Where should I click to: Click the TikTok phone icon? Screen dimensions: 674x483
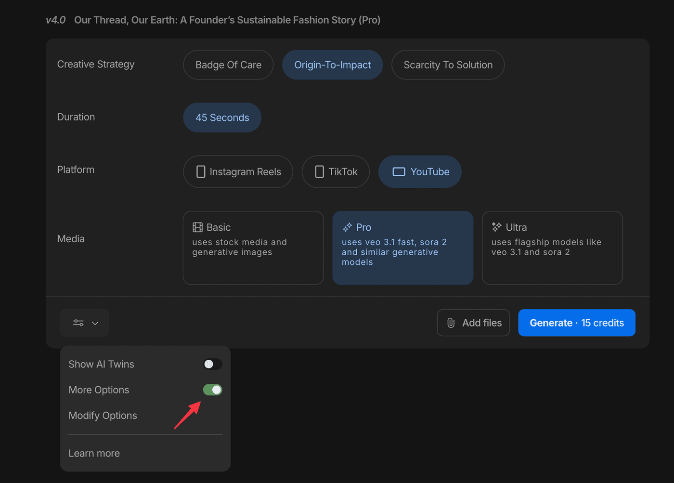[x=319, y=172]
